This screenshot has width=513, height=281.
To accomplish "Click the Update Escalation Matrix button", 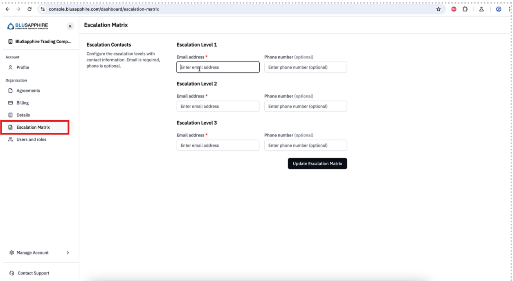I will (x=317, y=163).
